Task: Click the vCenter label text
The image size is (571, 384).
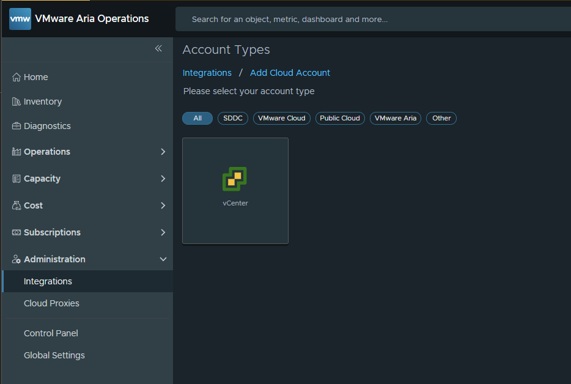Action: click(235, 203)
